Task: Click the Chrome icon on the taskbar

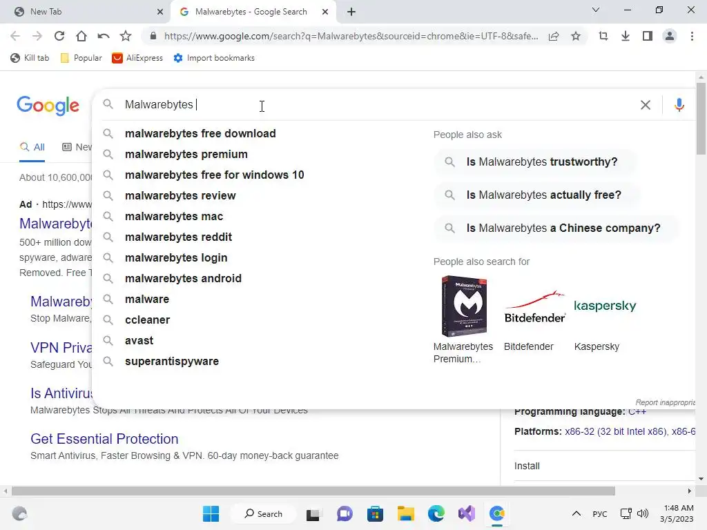Action: [497, 513]
